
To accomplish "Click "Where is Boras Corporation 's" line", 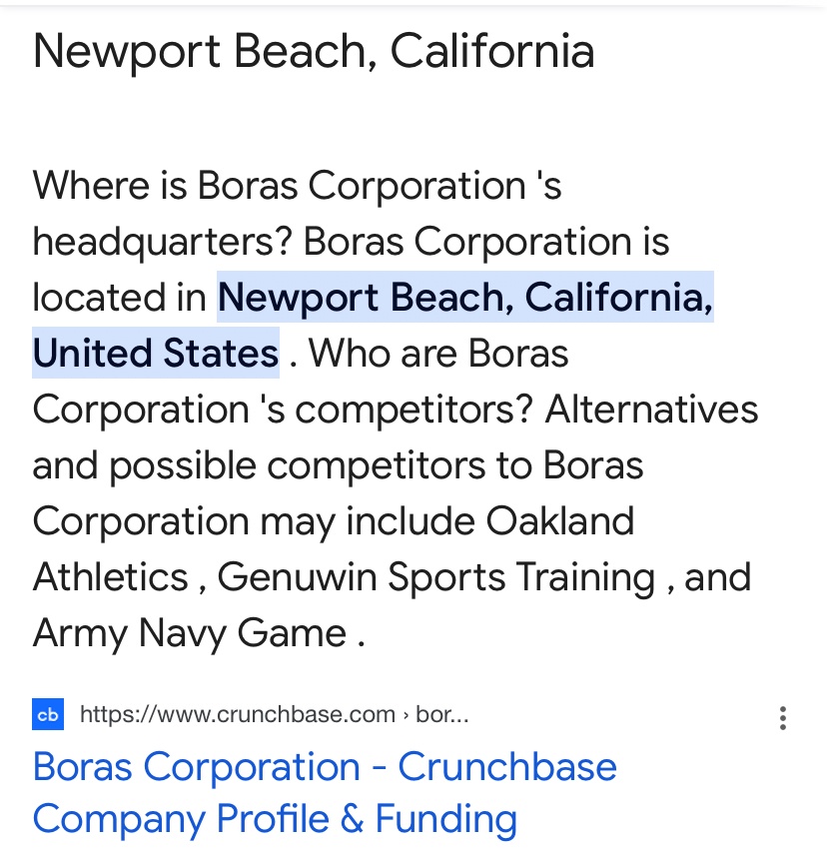I will [x=297, y=186].
